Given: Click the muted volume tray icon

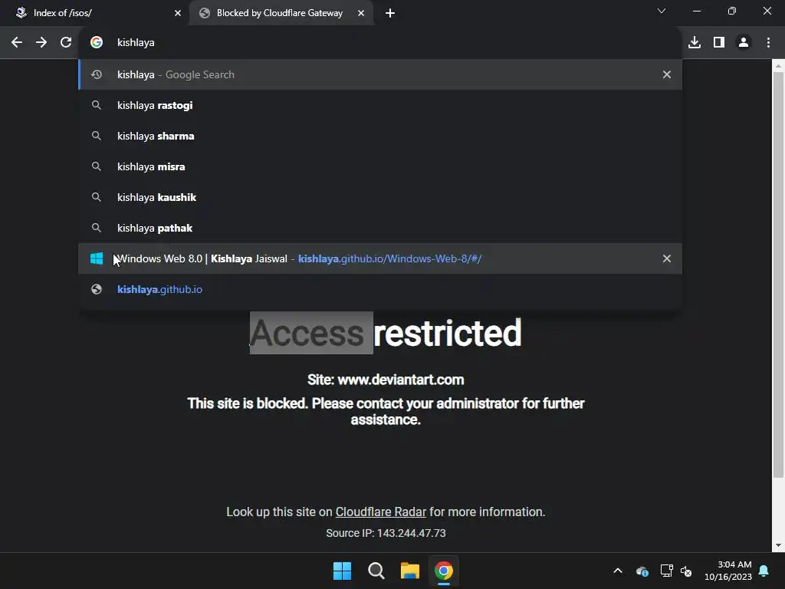Looking at the screenshot, I should point(686,571).
